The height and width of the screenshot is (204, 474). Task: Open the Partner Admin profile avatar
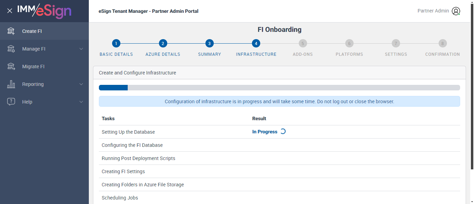[x=456, y=11]
